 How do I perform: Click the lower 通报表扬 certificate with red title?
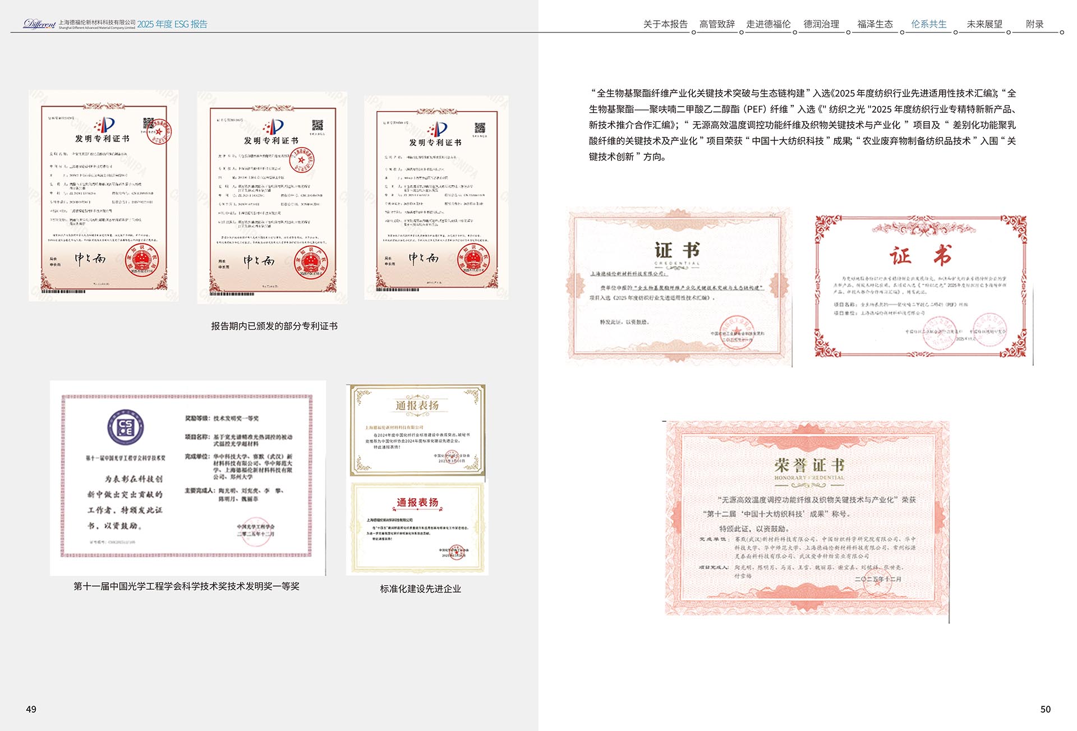[417, 528]
